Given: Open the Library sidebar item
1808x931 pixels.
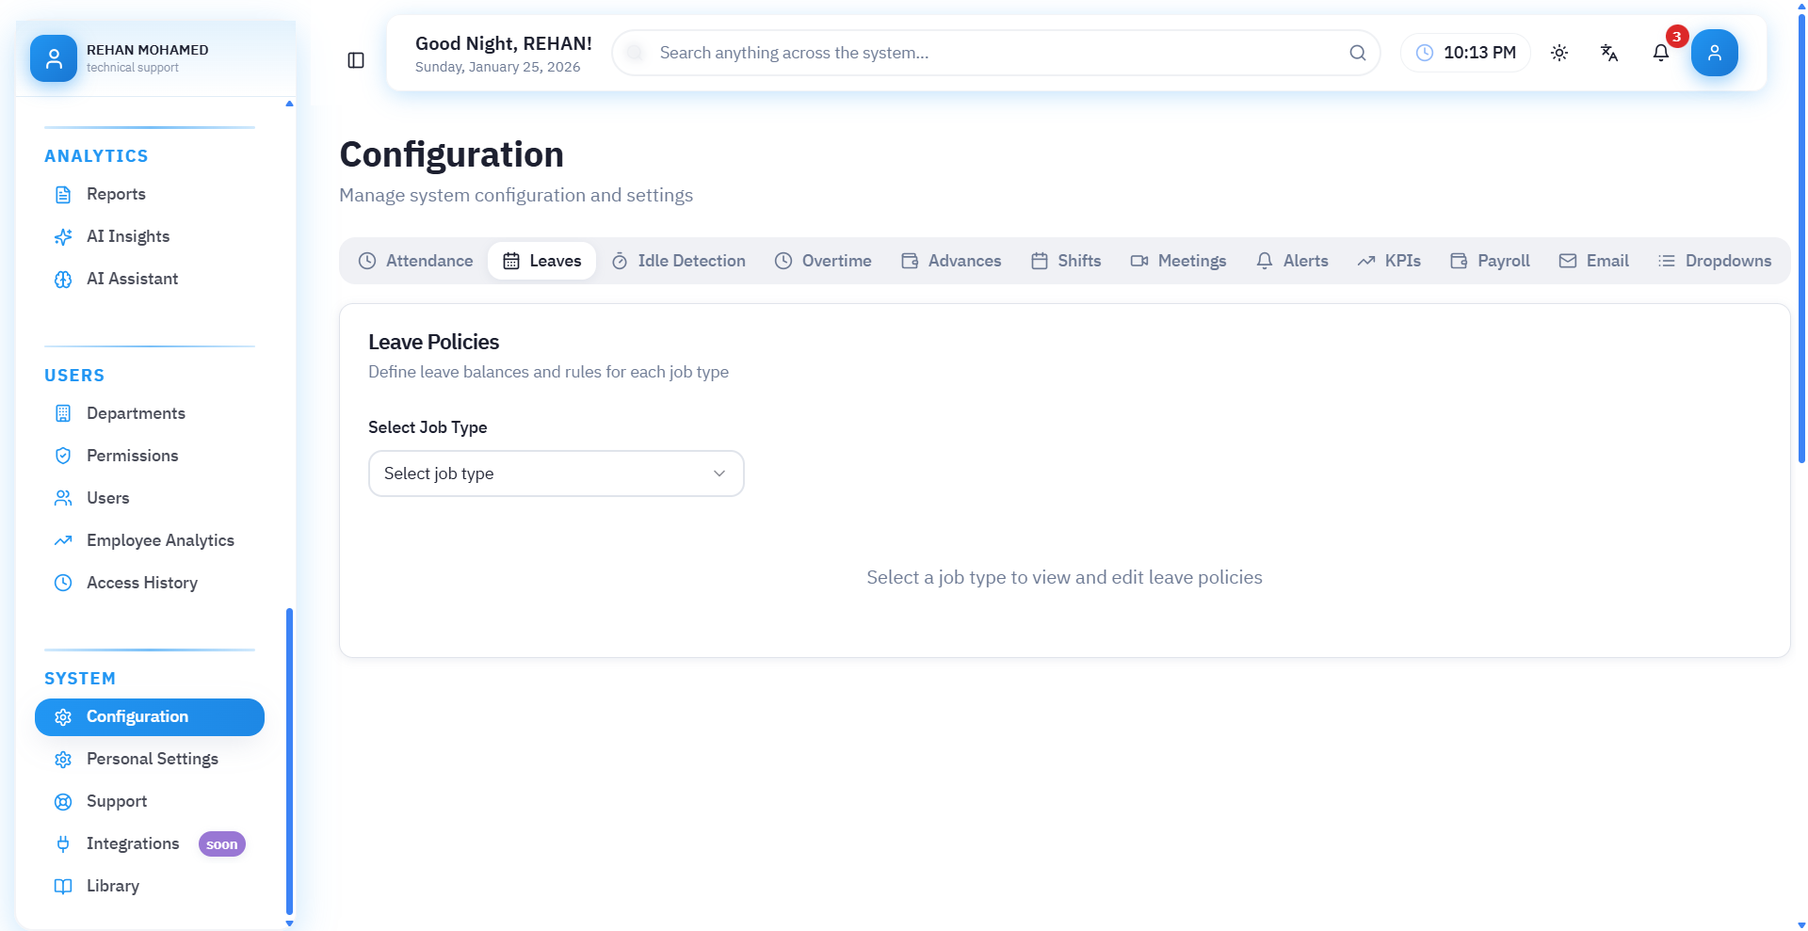Looking at the screenshot, I should pos(113,886).
